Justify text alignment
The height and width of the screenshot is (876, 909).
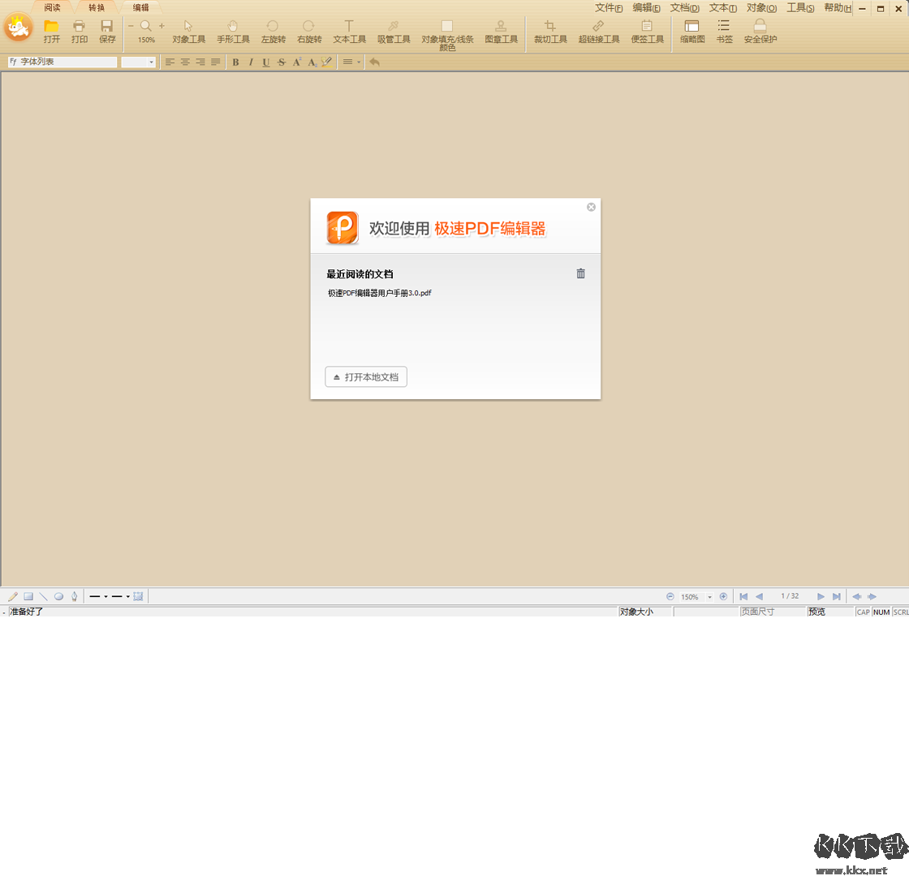pyautogui.click(x=215, y=62)
